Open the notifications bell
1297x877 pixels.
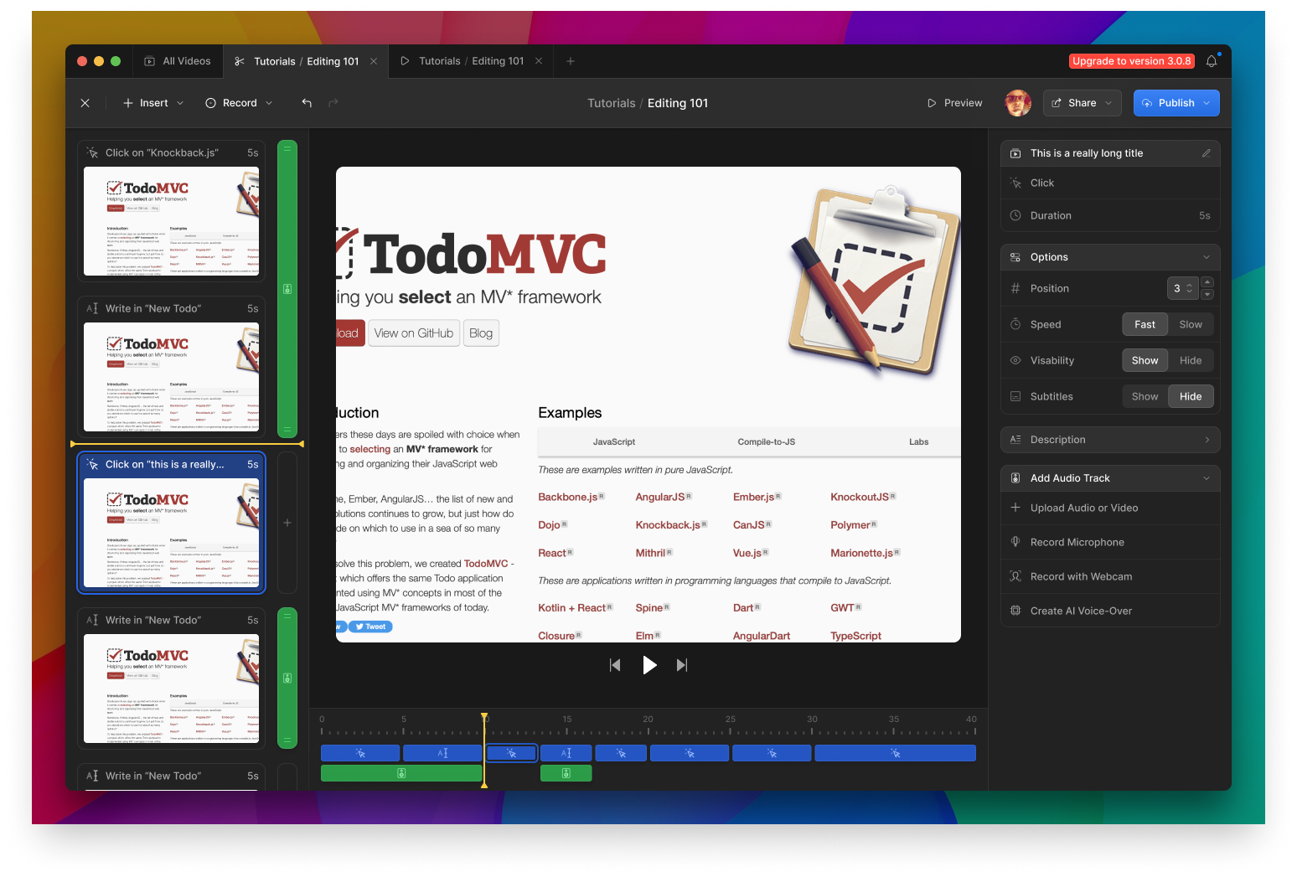[x=1212, y=61]
